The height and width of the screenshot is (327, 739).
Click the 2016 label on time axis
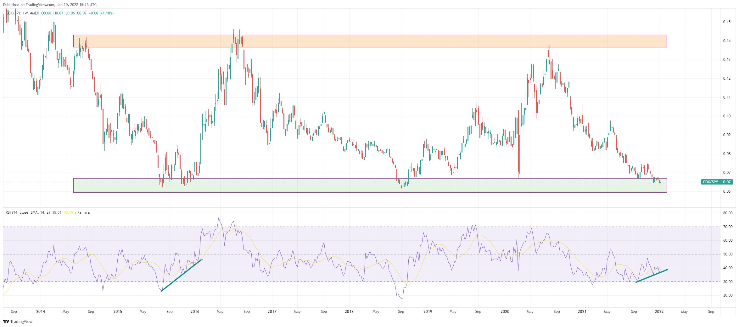pyautogui.click(x=195, y=312)
